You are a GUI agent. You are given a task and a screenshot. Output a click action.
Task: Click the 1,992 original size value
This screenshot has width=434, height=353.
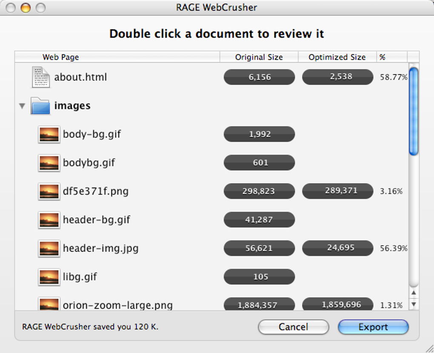pos(260,134)
